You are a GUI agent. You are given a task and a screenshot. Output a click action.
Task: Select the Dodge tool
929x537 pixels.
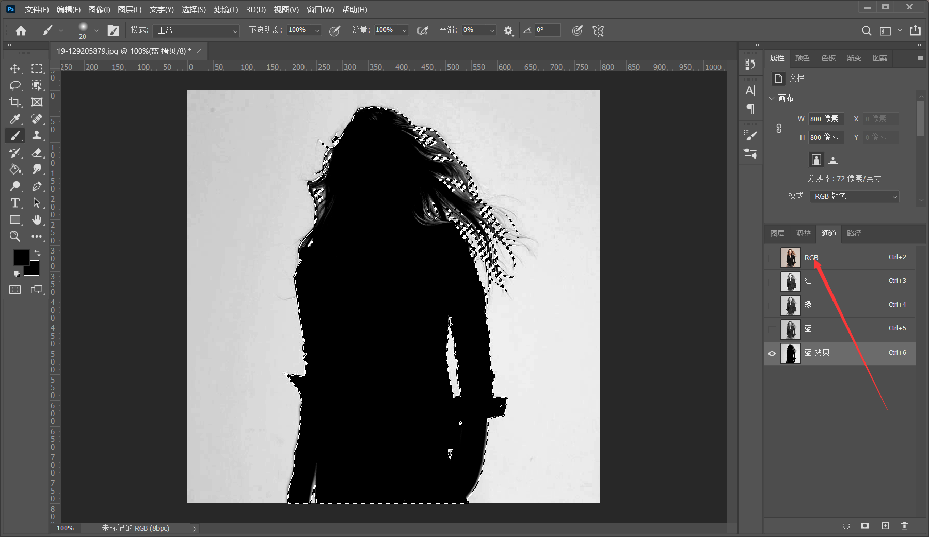click(15, 186)
